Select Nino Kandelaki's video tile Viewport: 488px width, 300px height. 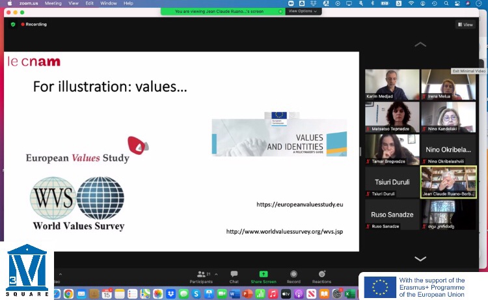click(x=448, y=117)
